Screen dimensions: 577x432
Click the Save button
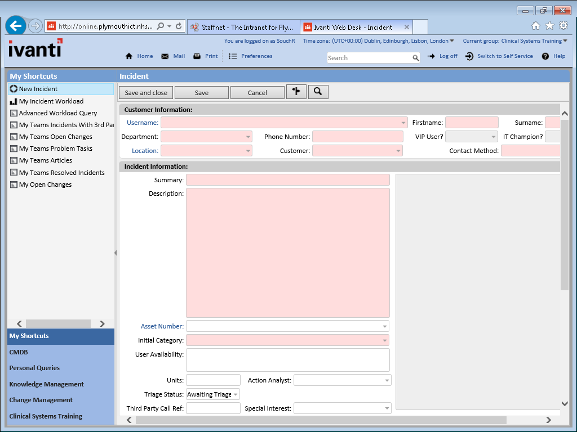tap(202, 93)
